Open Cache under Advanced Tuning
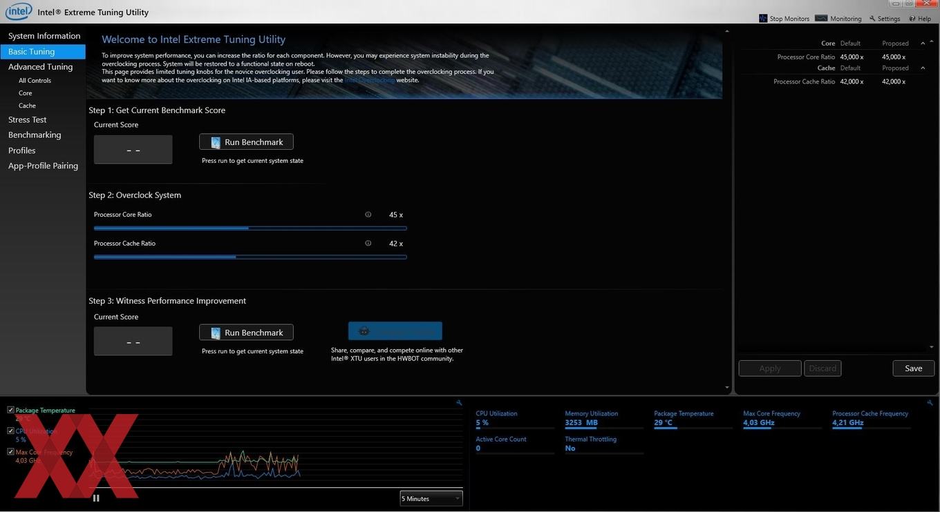This screenshot has width=940, height=512. pos(27,106)
